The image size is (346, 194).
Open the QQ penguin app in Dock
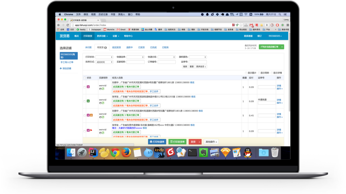(248, 152)
